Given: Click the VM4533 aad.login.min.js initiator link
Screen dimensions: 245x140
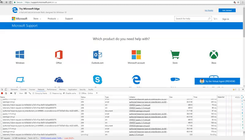Looking at the screenshot, I should (139, 111).
